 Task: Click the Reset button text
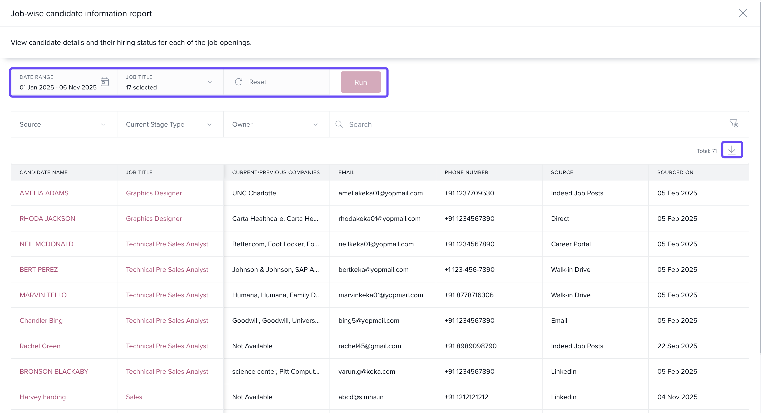257,82
